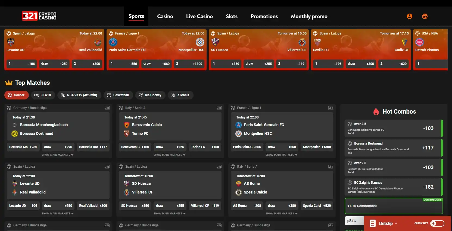The image size is (452, 231).
Task: Click the user account profile icon
Action: (x=409, y=16)
